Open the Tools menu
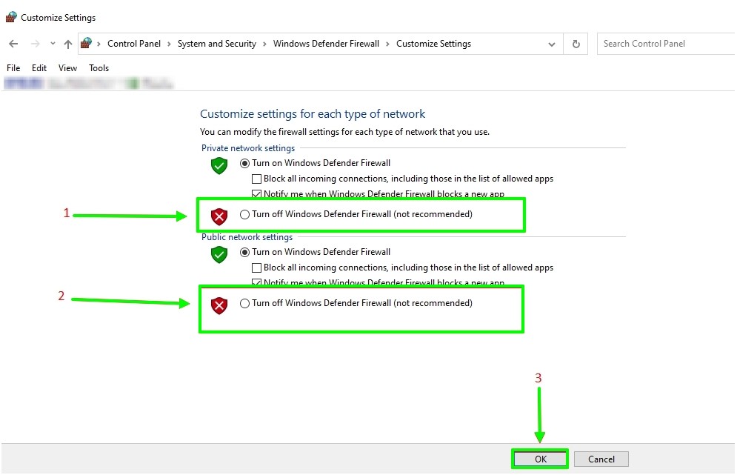 click(99, 67)
